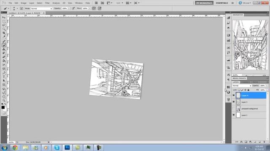Select the Lasso tool

(4, 25)
